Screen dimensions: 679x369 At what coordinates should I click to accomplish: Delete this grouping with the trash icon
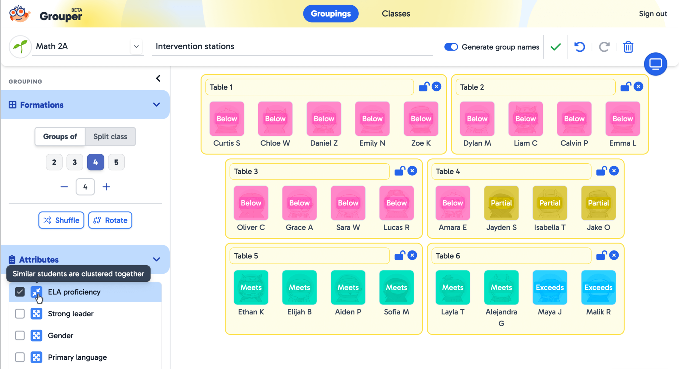point(628,47)
